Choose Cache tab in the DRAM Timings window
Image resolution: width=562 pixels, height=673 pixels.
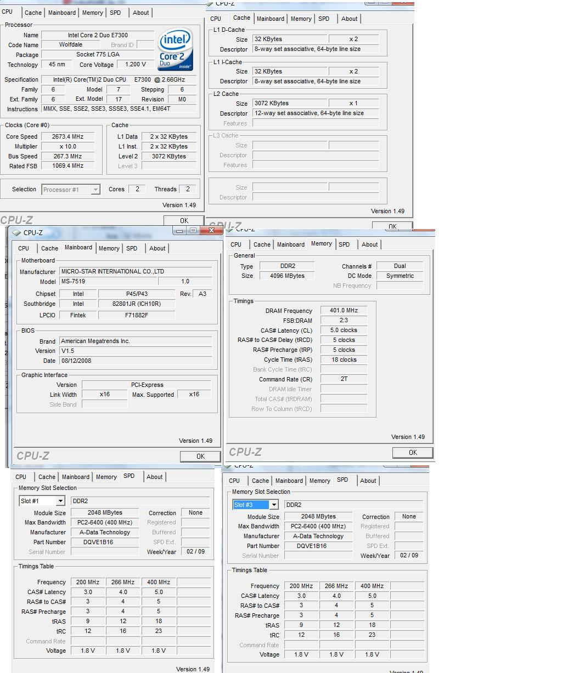[x=262, y=244]
